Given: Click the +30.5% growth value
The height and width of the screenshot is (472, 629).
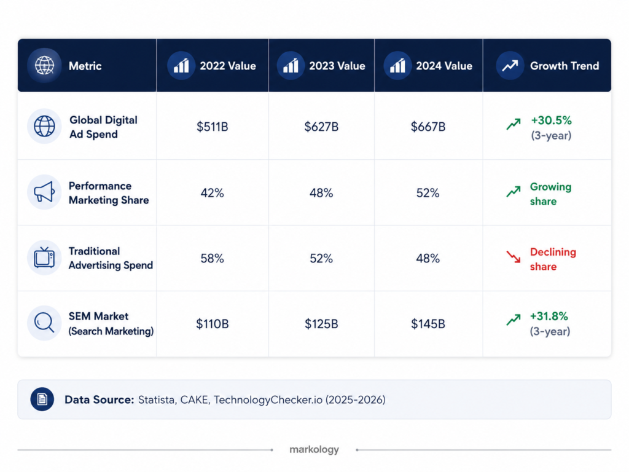Looking at the screenshot, I should coord(551,120).
